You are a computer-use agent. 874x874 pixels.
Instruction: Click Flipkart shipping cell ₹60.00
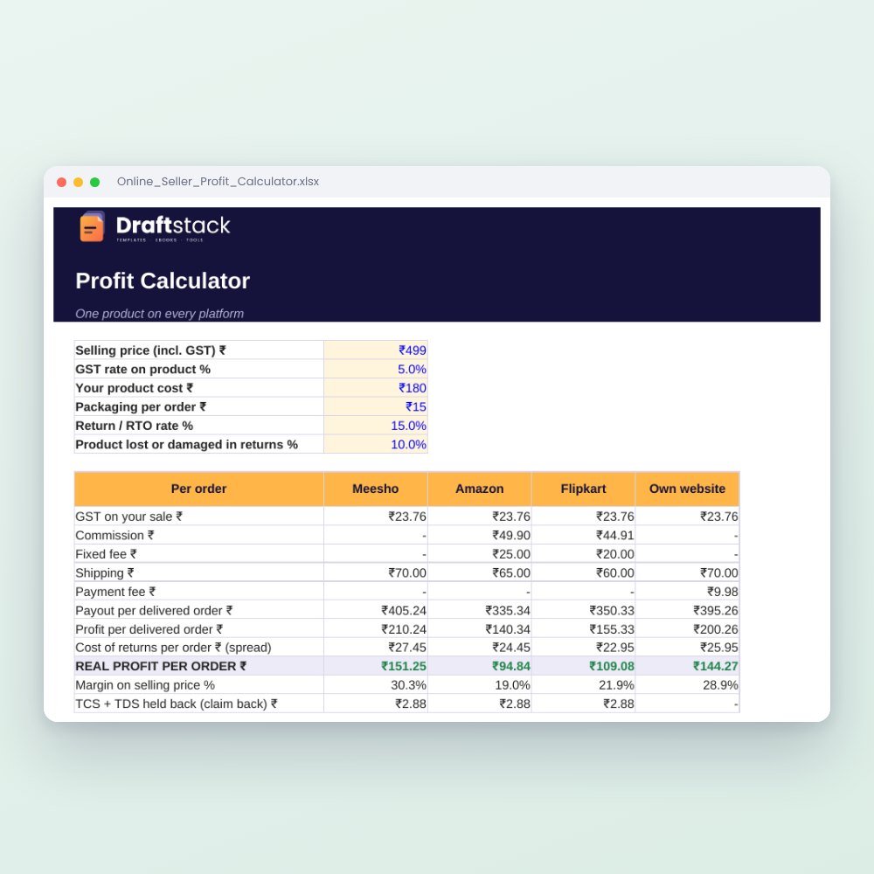tap(584, 573)
